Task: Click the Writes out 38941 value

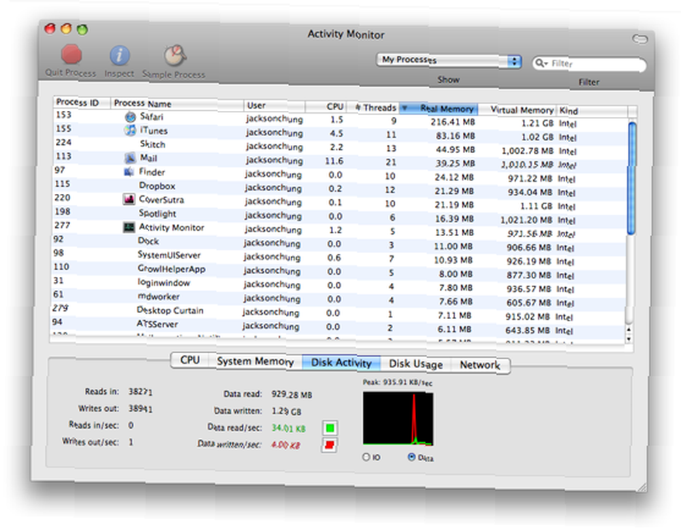Action: 140,408
